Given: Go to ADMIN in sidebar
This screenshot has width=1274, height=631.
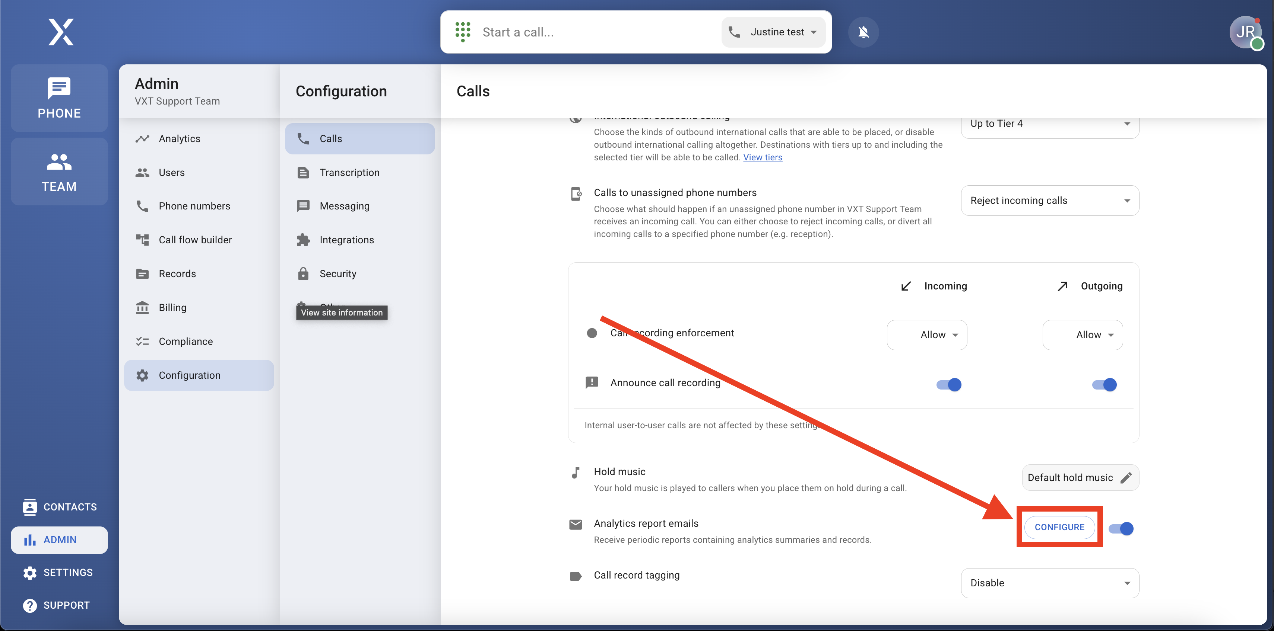Looking at the screenshot, I should [59, 540].
